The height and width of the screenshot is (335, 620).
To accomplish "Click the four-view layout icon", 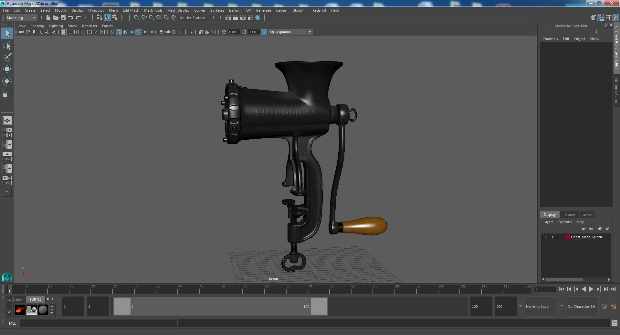I will point(7,133).
